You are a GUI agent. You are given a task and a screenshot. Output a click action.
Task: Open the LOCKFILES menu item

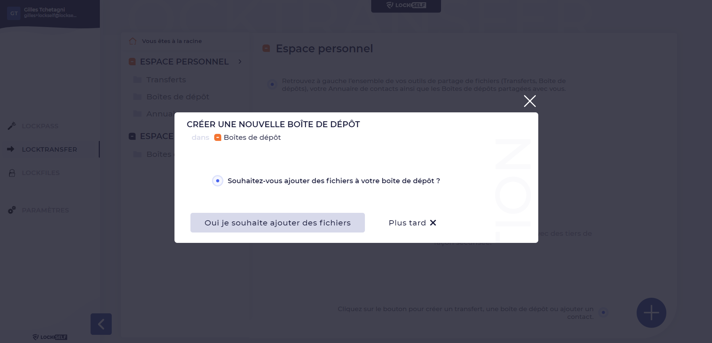(x=41, y=173)
